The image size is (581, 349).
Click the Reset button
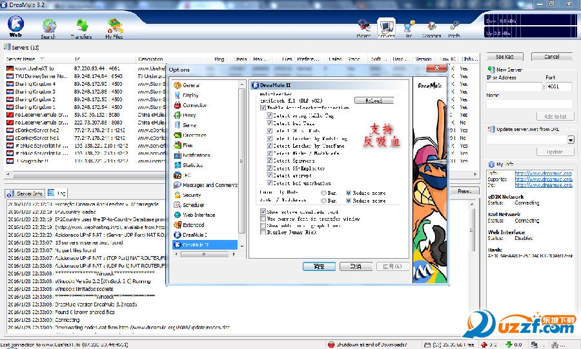point(464,192)
